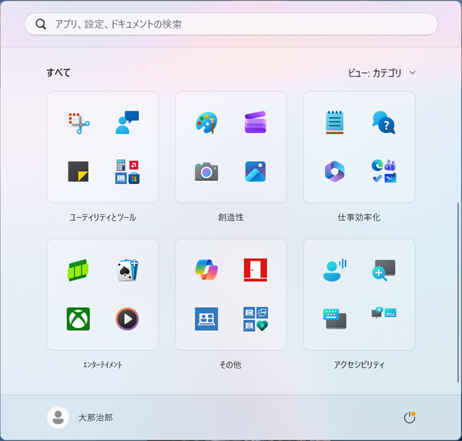
Task: Expand the その他 more-apps group
Action: coord(256,319)
